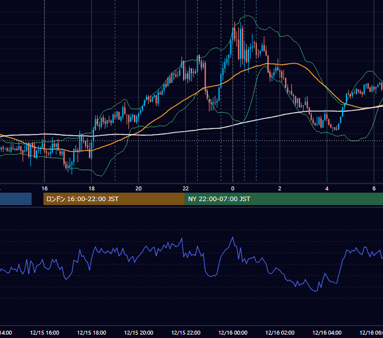
Task: Click the 12/16 02:00 time label
Action: (280, 332)
